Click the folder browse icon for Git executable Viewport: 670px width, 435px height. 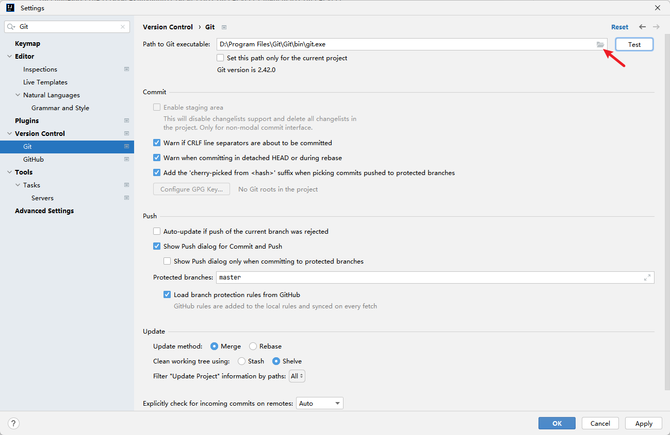pyautogui.click(x=600, y=45)
